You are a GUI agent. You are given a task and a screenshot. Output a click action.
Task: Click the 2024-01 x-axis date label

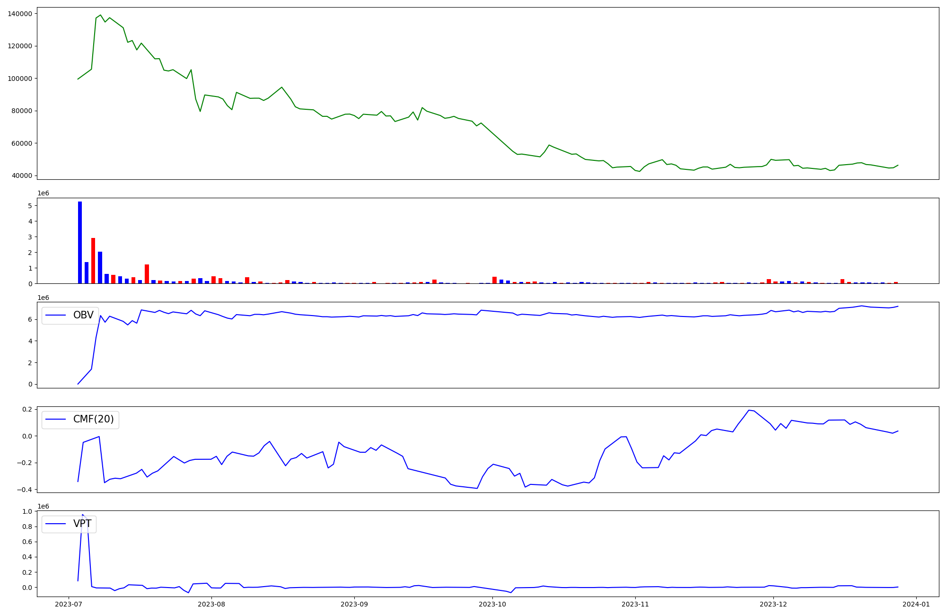[x=916, y=604]
